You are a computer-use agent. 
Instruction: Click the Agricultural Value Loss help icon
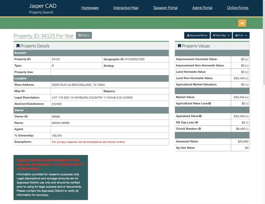tap(210, 103)
